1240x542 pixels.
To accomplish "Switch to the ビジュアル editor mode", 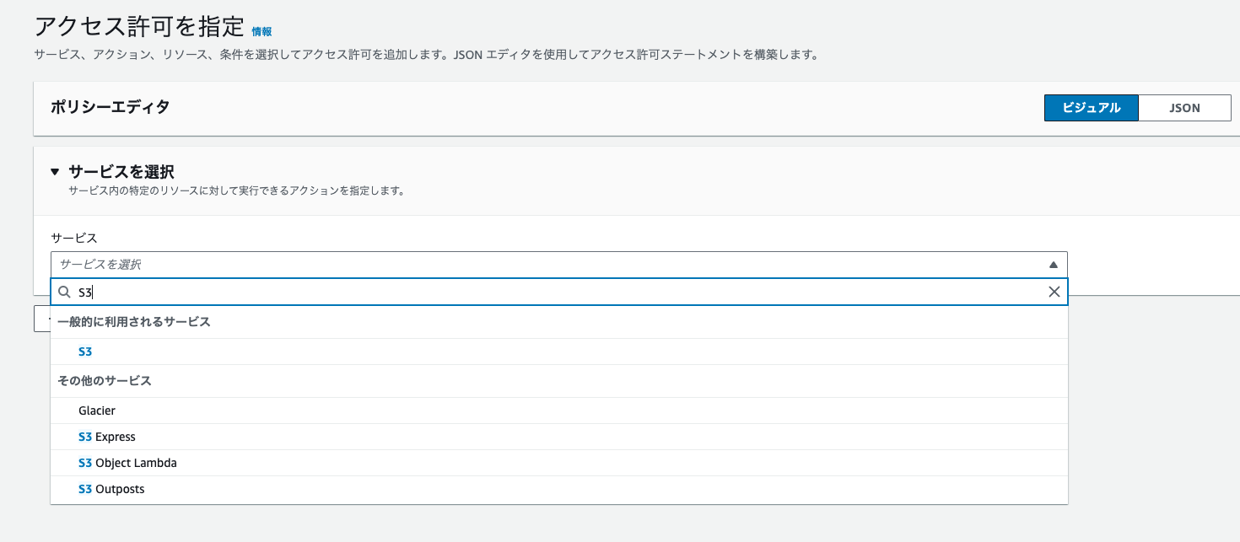I will (1091, 108).
